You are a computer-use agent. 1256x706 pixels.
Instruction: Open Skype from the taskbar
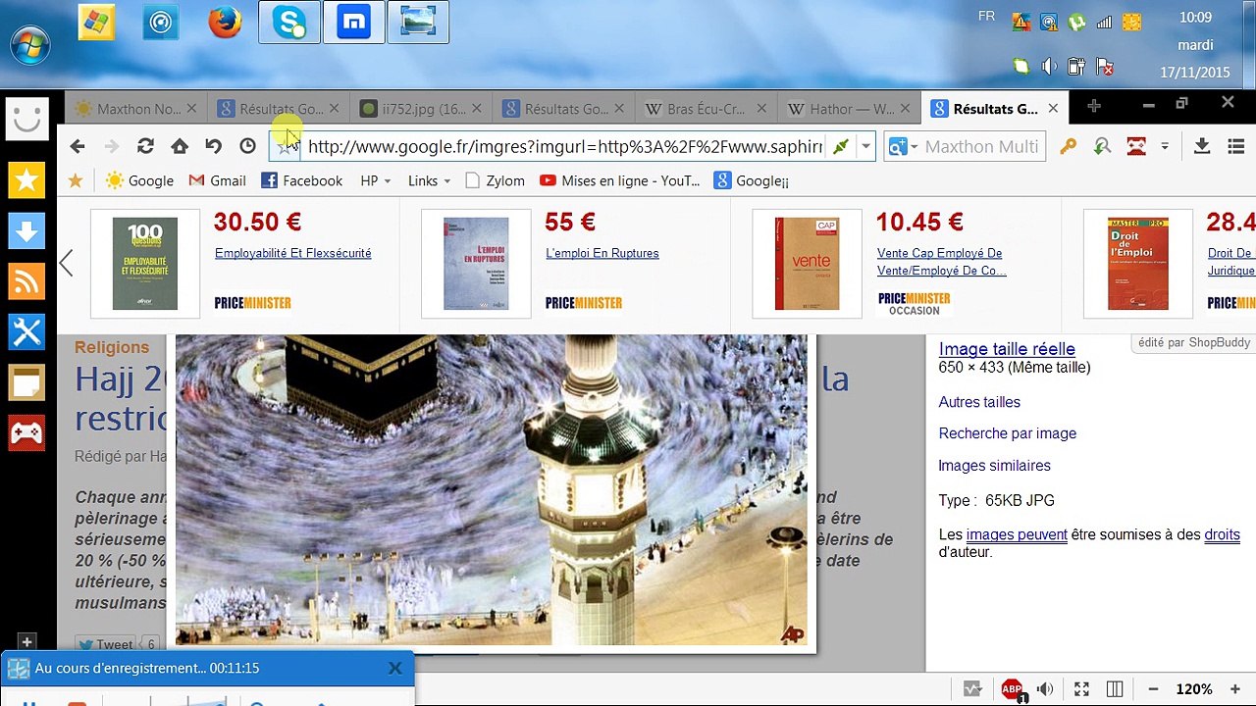point(289,23)
